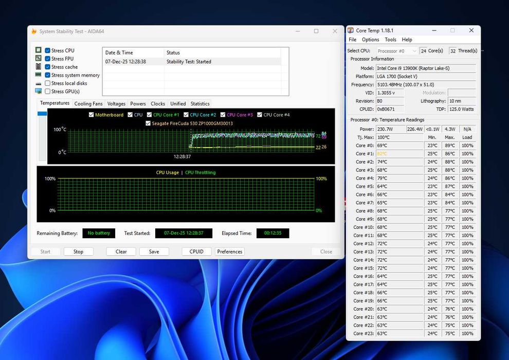This screenshot has height=360, width=509.
Task: Toggle the CPU Core #2 graph checkbox
Action: click(186, 115)
